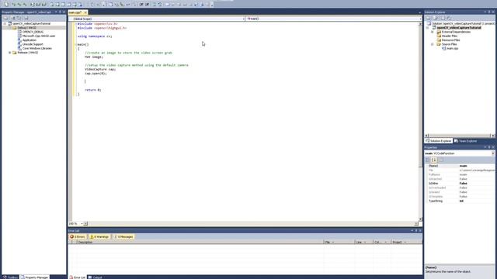Select the Release | Win32 folder
The width and height of the screenshot is (497, 279).
point(28,53)
